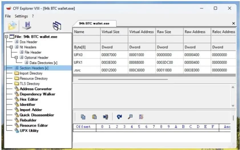Open the Settings menu
This screenshot has height=150, width=240.
click(21, 16)
